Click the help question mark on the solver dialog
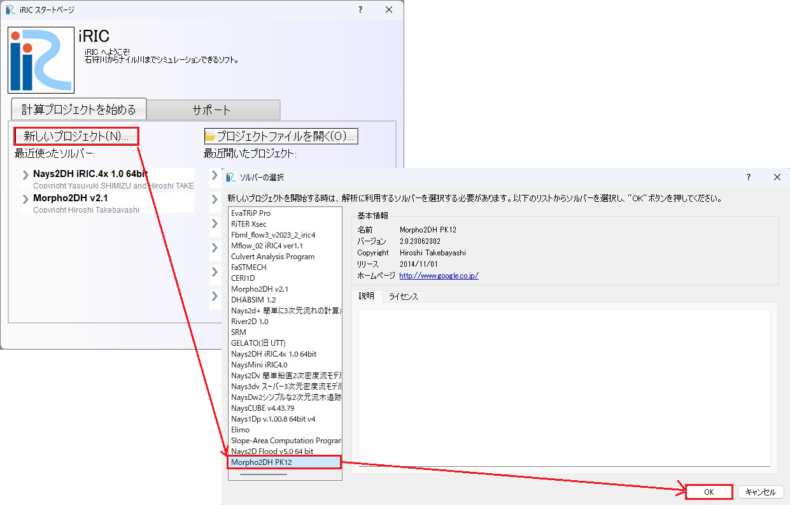 point(748,178)
